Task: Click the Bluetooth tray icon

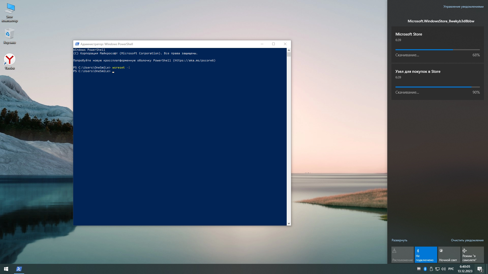Action: coord(425,269)
